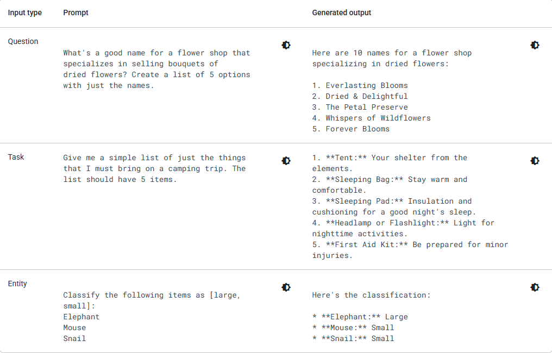Select the "Task" row label
Viewport: 552px width, 353px height.
coord(16,157)
